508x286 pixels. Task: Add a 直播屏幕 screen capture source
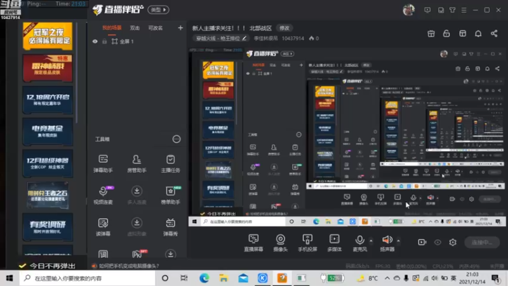(x=253, y=243)
